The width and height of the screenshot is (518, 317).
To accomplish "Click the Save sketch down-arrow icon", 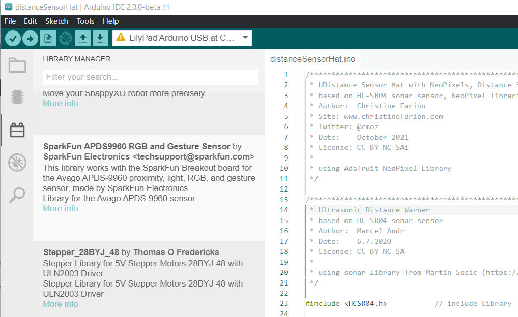I will [100, 39].
